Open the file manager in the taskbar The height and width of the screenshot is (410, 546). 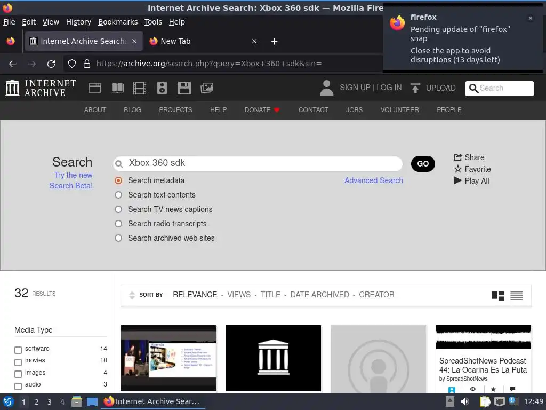point(77,401)
